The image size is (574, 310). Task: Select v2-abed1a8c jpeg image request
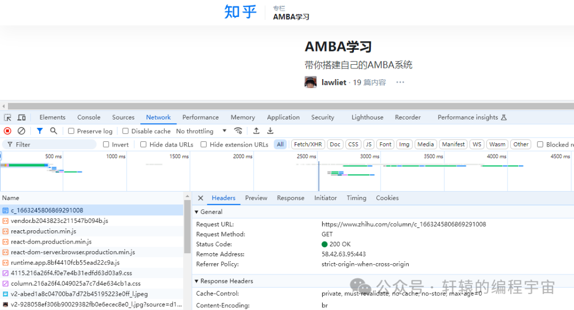pos(91,294)
